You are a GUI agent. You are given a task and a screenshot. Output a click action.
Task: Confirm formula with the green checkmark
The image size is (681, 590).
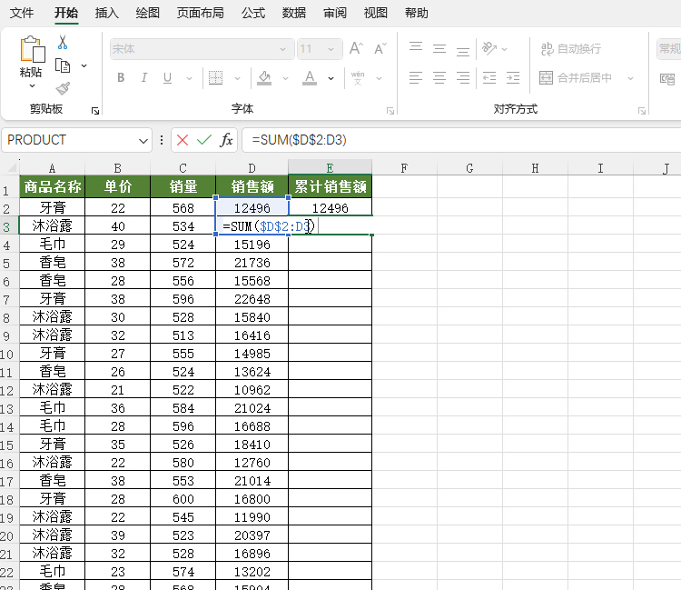pos(203,140)
